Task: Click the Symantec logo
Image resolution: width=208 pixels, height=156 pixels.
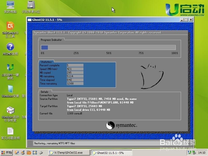Action: click(121, 125)
